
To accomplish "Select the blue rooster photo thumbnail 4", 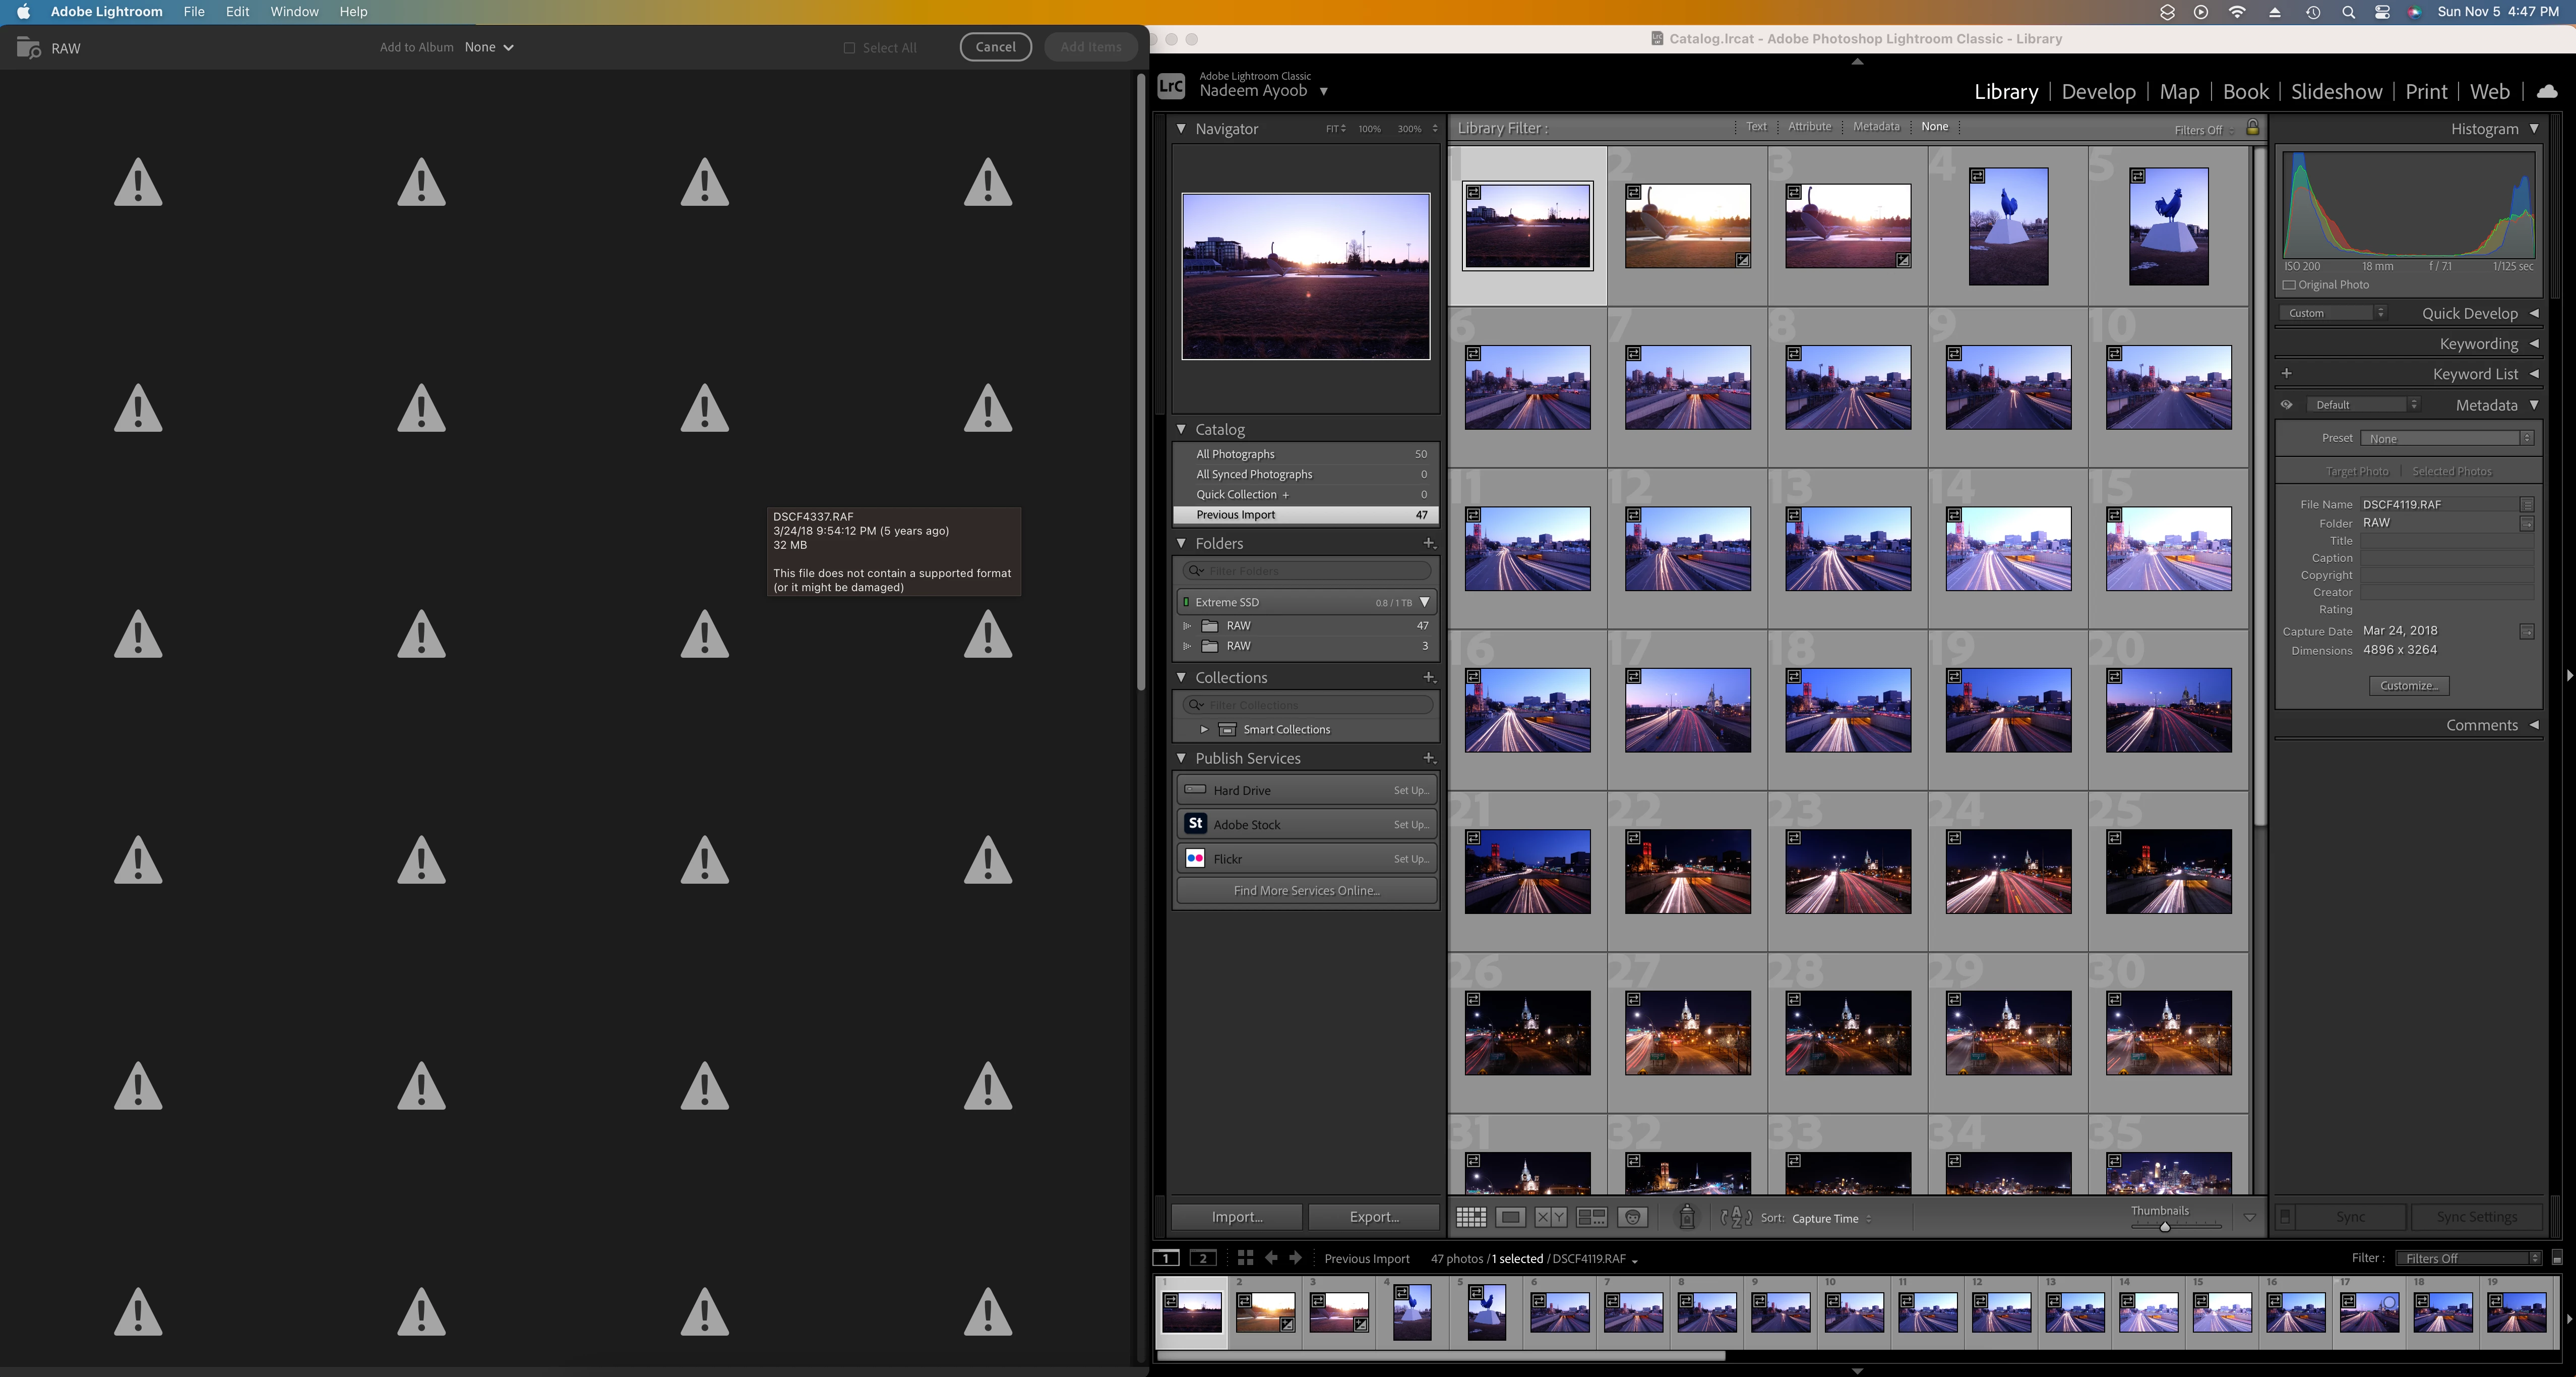I will pos(2007,227).
